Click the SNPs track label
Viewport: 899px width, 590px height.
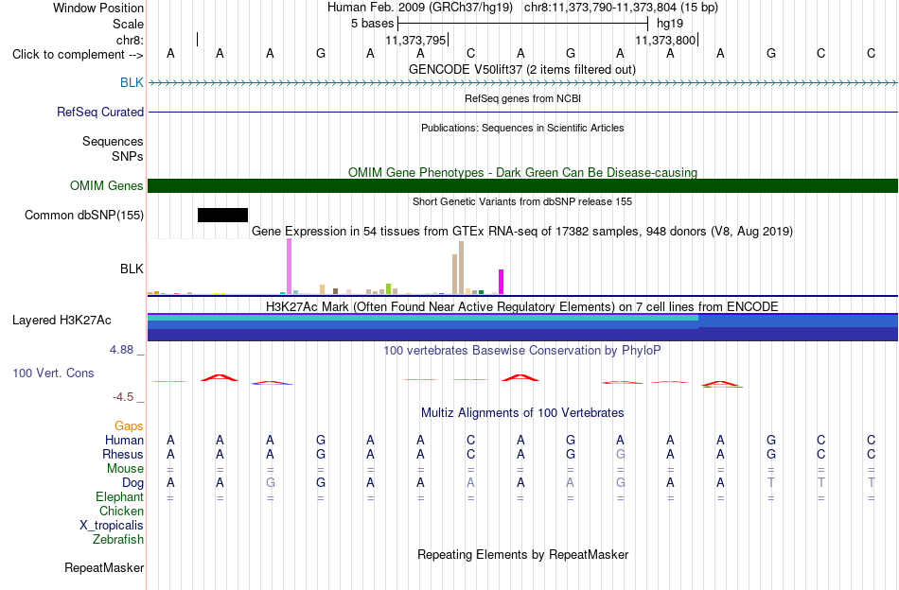click(x=128, y=156)
